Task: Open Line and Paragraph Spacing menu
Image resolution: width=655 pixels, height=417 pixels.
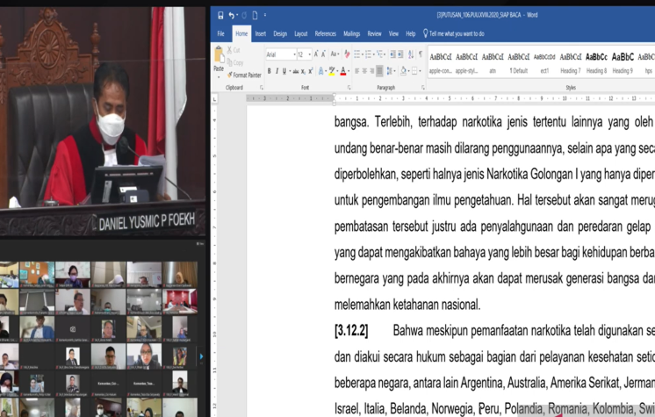Action: [x=390, y=71]
